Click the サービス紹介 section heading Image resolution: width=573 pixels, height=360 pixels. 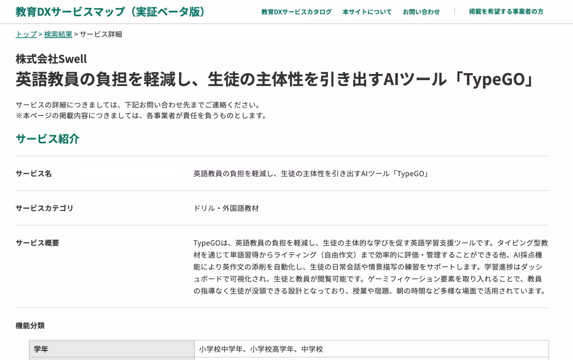47,139
